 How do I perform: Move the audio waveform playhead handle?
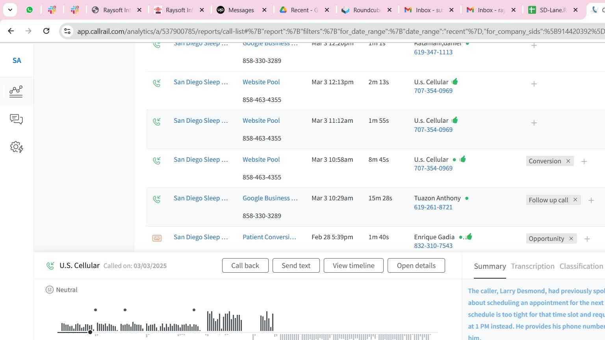point(90,333)
